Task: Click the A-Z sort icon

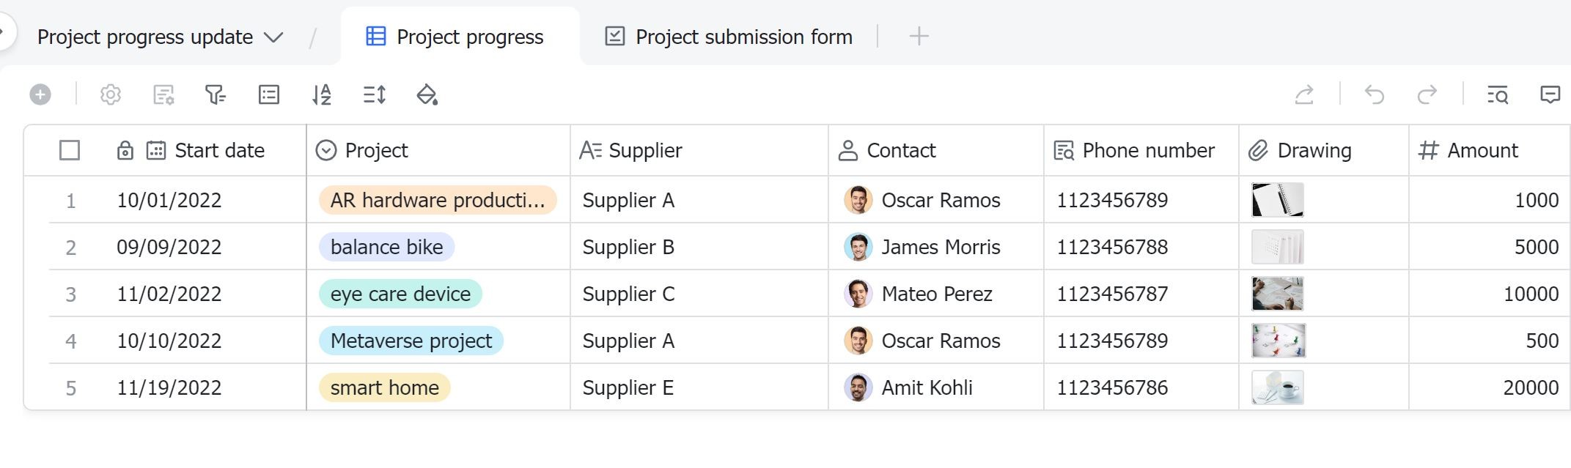Action: 322,94
